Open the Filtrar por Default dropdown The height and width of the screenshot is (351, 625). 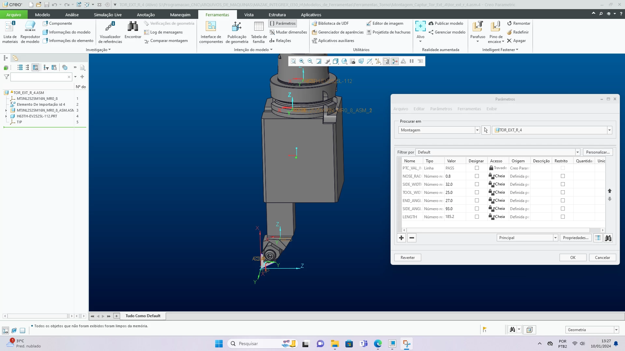click(x=577, y=152)
